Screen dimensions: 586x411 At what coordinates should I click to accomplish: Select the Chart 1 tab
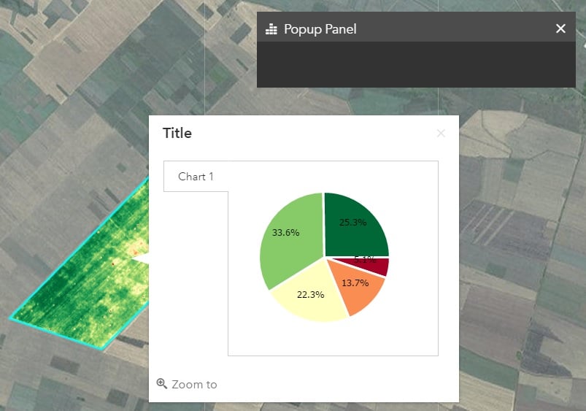pyautogui.click(x=196, y=177)
